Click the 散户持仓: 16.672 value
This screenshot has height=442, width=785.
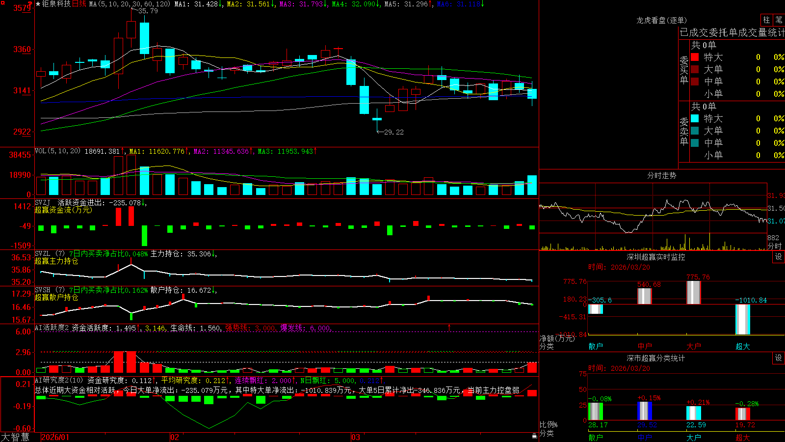[x=181, y=290]
